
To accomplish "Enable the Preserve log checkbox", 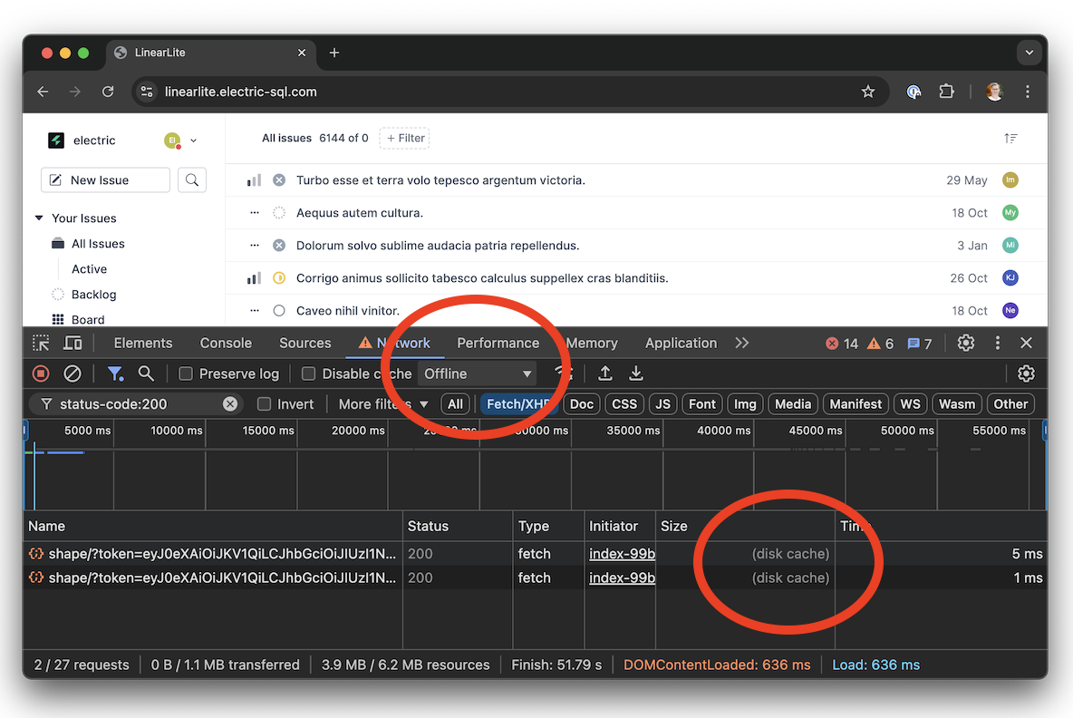I will pos(186,374).
